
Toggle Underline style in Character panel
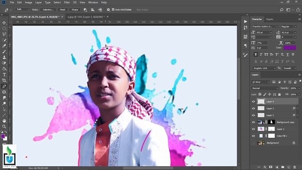[x=287, y=55]
